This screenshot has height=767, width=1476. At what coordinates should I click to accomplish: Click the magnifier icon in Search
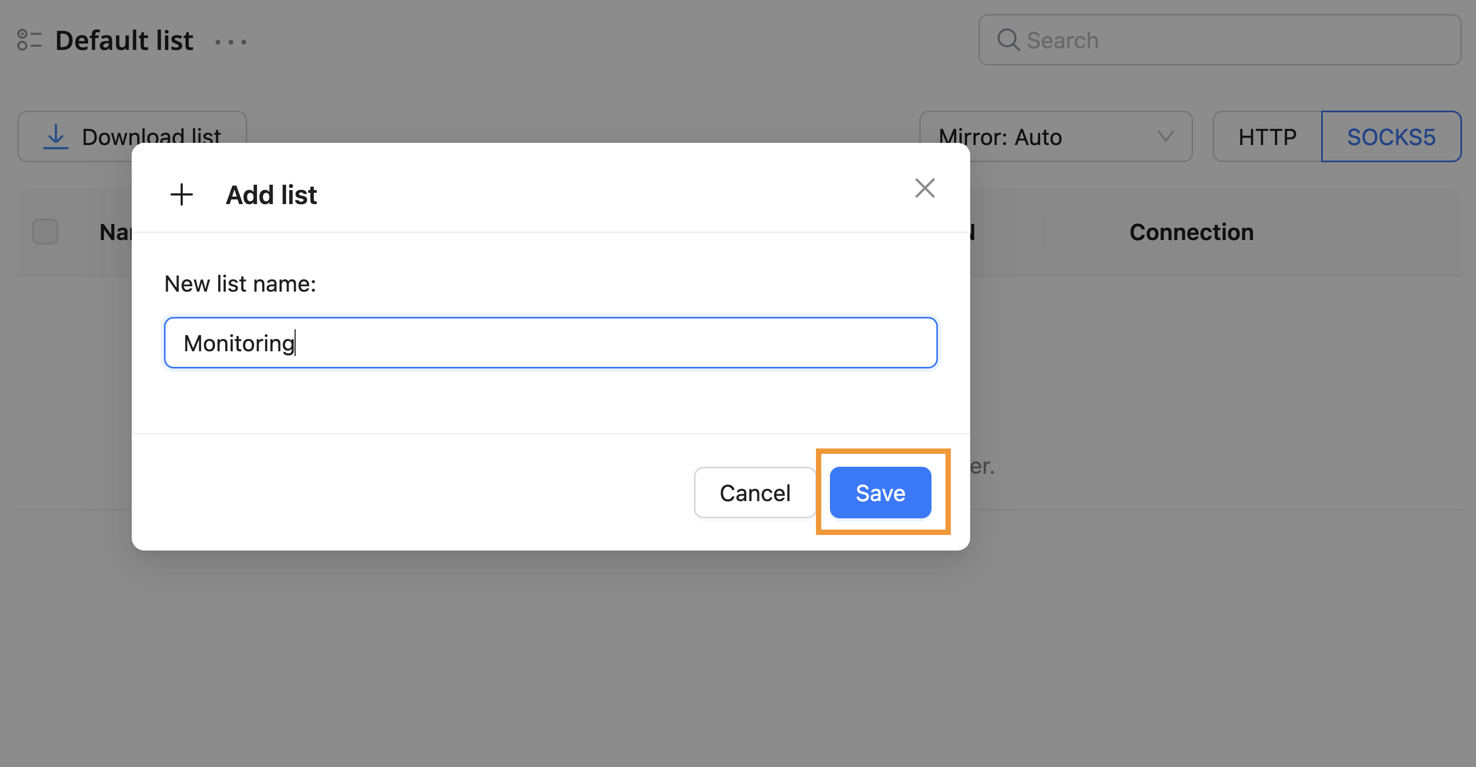(1008, 40)
